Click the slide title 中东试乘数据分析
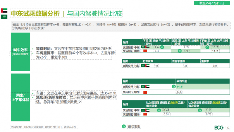Image resolution: width=234 pixels, height=132 pixels. coord(35,14)
